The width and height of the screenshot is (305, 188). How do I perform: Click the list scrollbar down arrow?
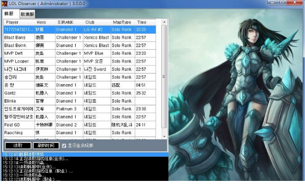coord(164,136)
